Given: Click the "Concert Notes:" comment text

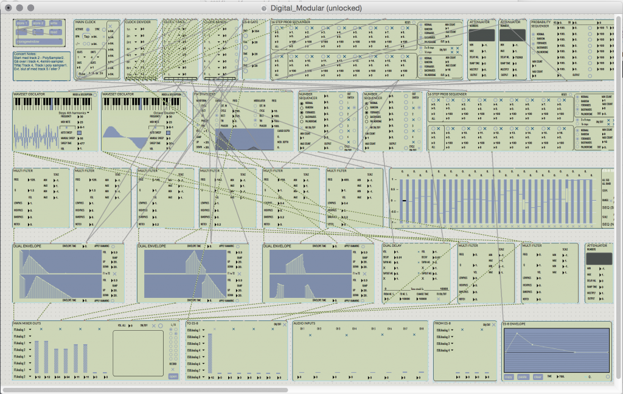Looking at the screenshot, I should point(24,54).
